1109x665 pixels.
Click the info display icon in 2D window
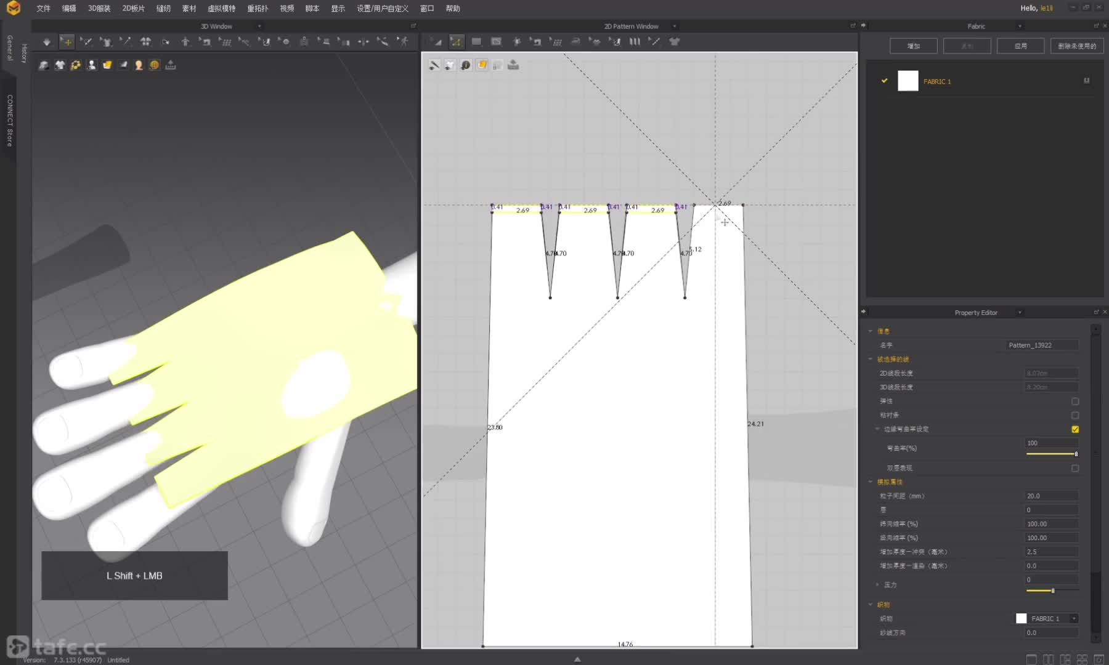[x=466, y=65]
